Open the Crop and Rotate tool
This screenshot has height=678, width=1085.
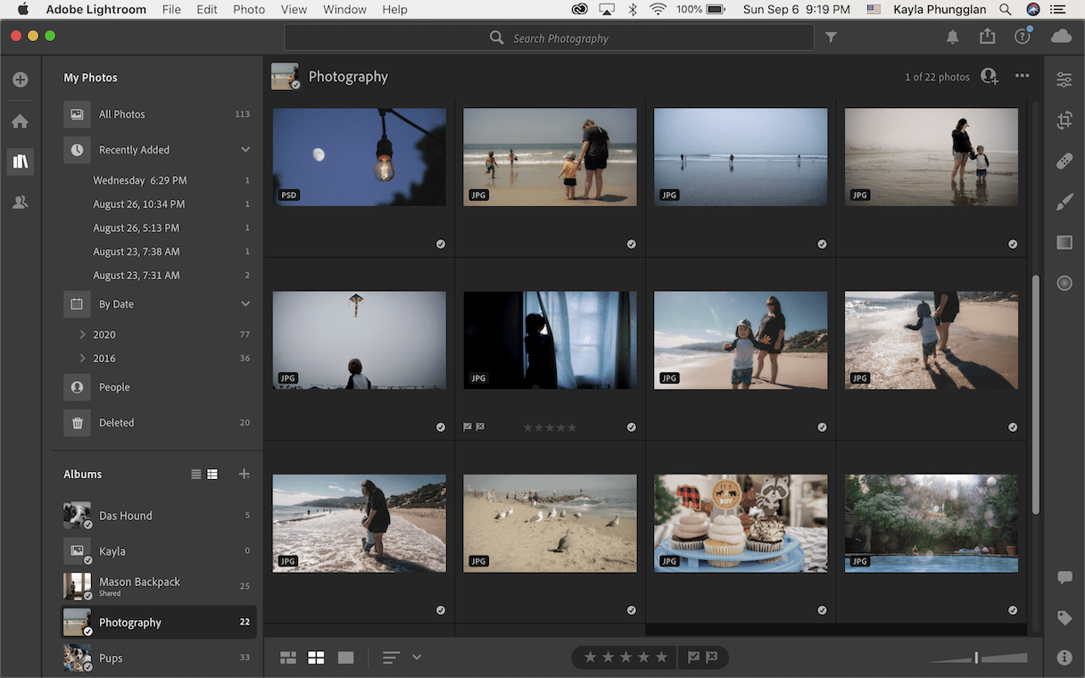pyautogui.click(x=1064, y=120)
